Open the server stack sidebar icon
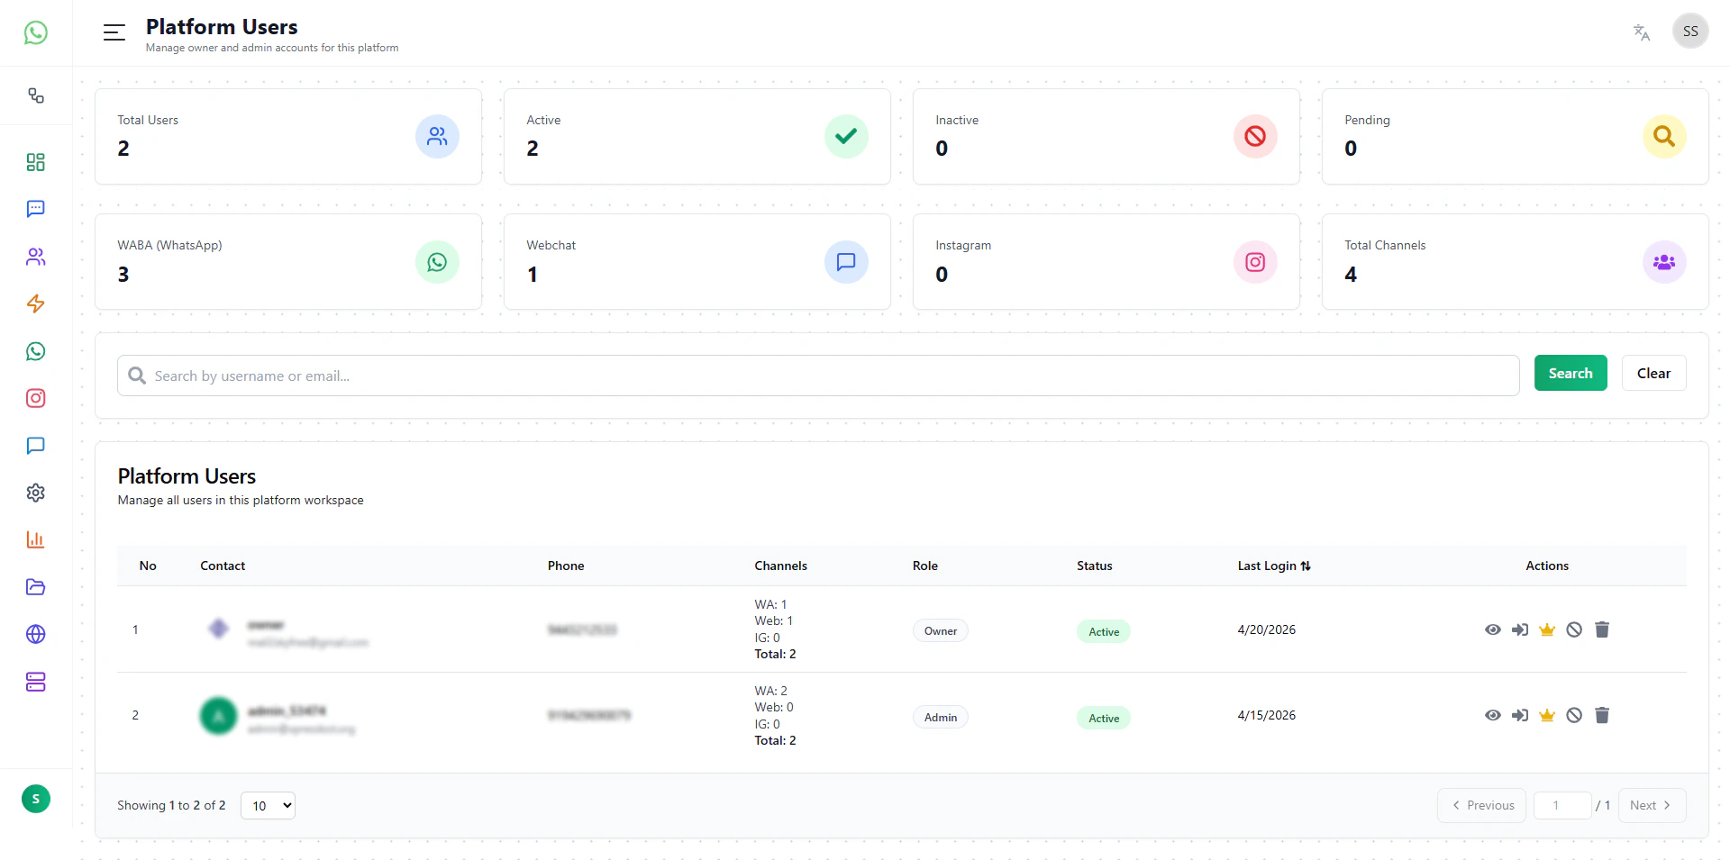Screen dimensions: 1730x860 36,682
